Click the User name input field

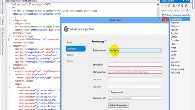click(135, 79)
